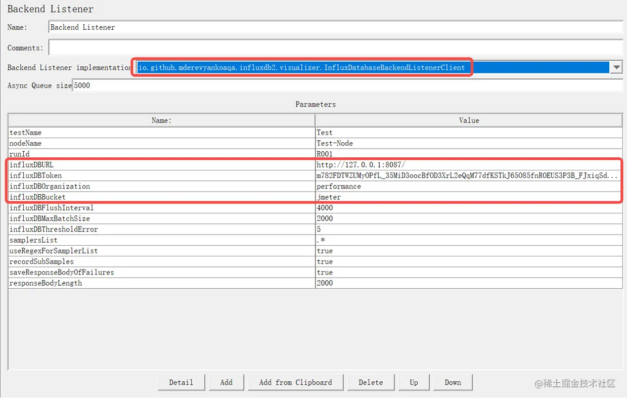The image size is (627, 400).
Task: Click the saveResponseBodyOfFailures true value
Action: 469,272
